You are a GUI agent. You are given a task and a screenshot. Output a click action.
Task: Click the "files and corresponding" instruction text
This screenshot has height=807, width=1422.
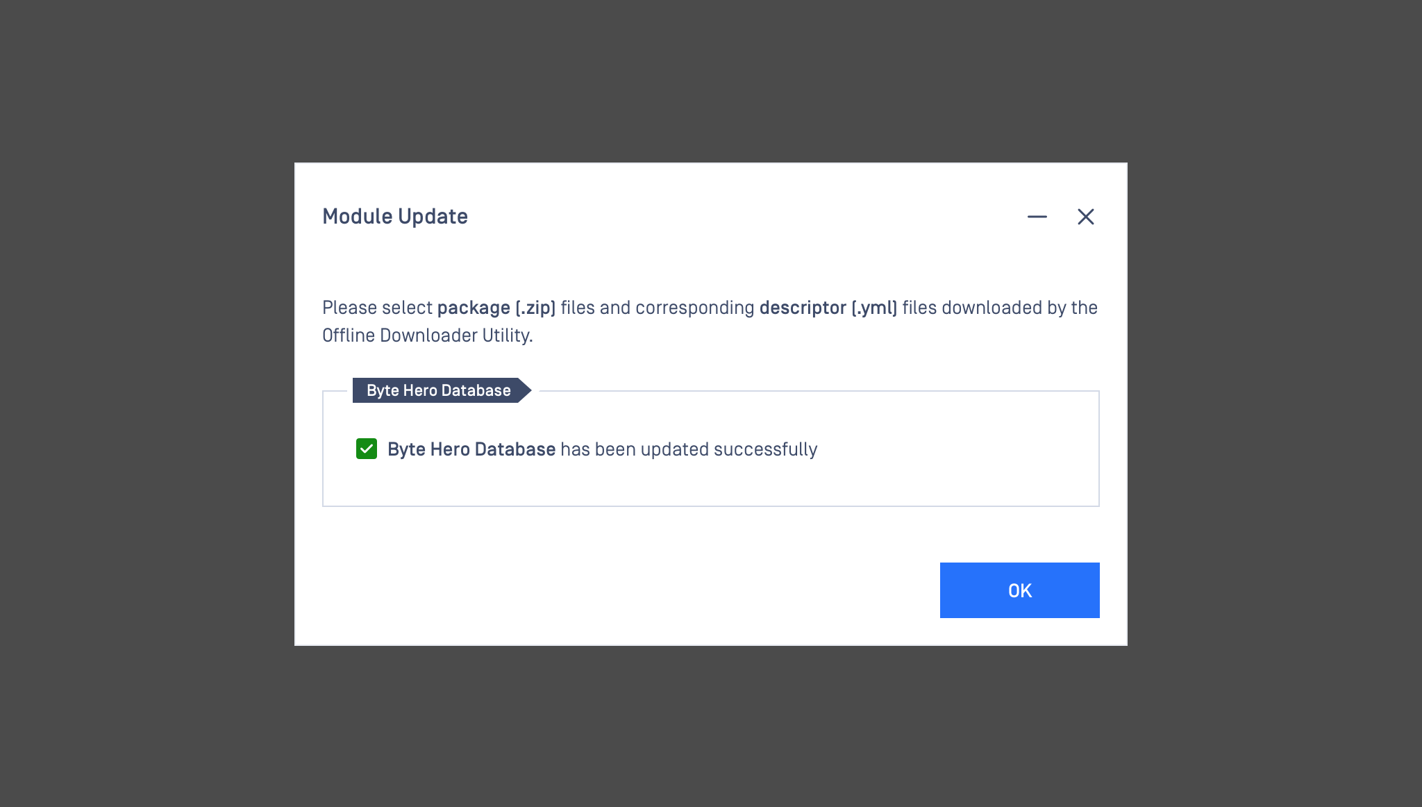click(x=657, y=308)
